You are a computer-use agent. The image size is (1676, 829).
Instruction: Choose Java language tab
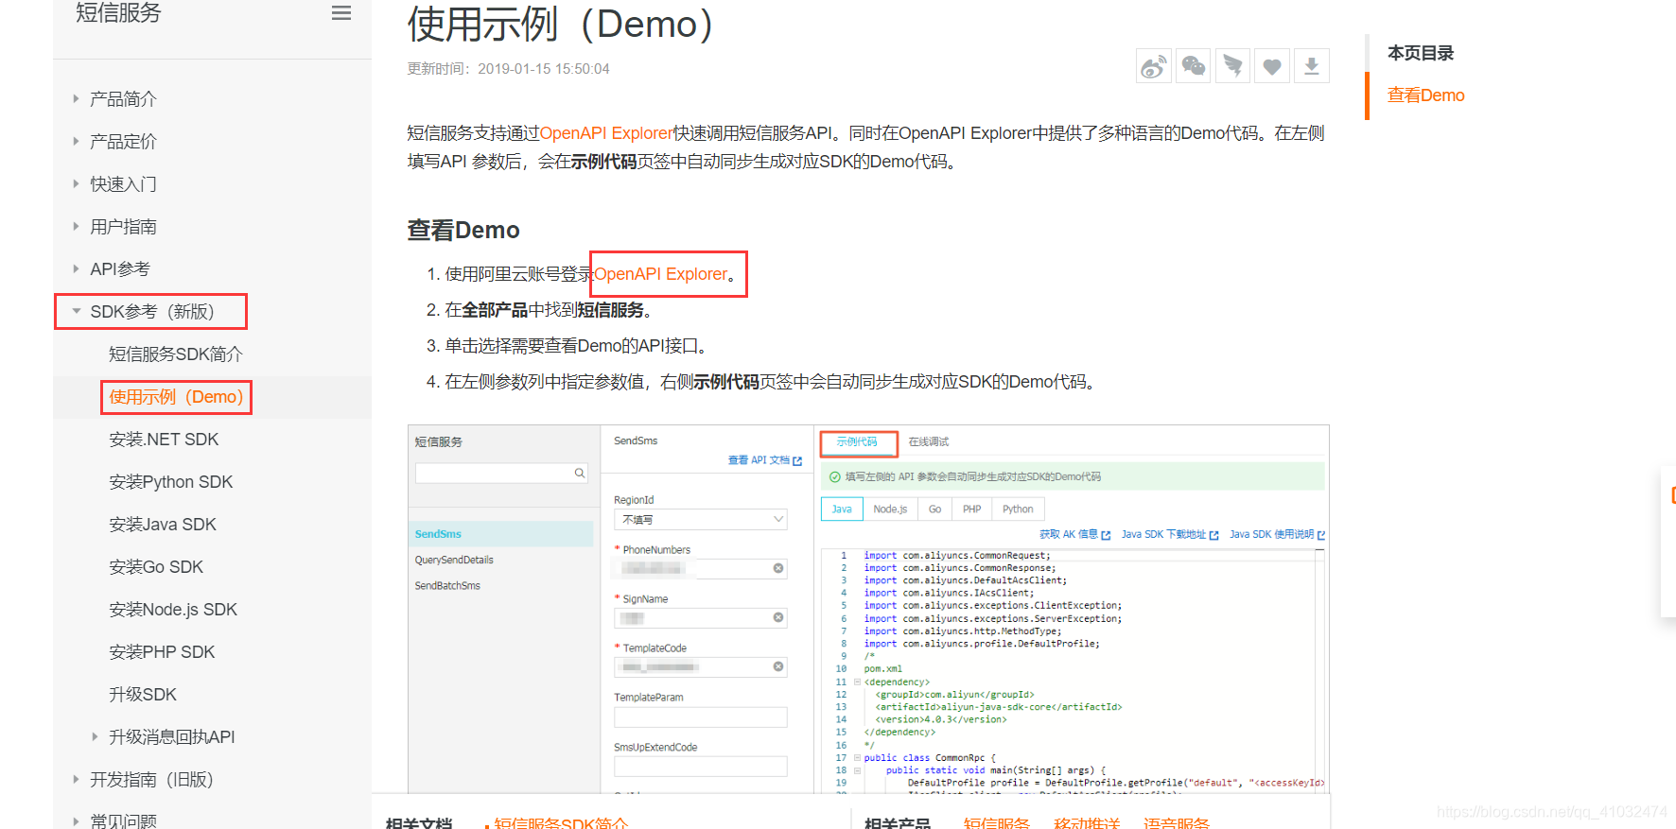pyautogui.click(x=842, y=509)
